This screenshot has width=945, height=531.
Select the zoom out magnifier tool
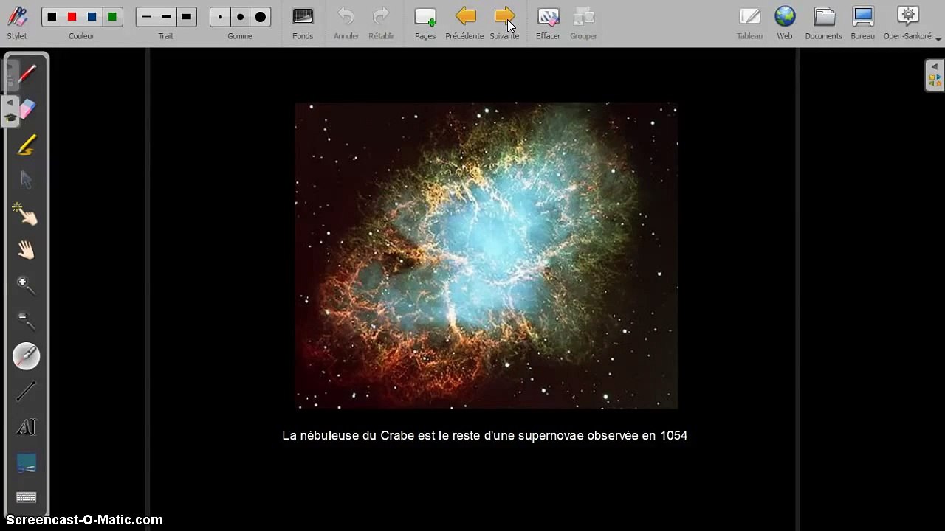pos(27,321)
